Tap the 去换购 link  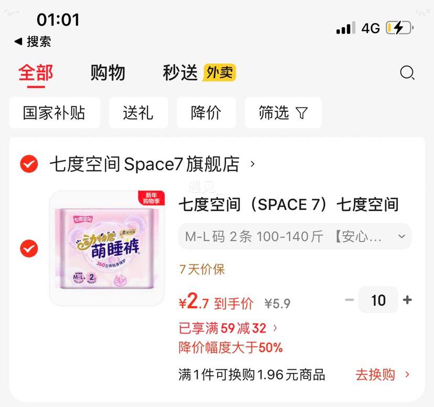[382, 374]
